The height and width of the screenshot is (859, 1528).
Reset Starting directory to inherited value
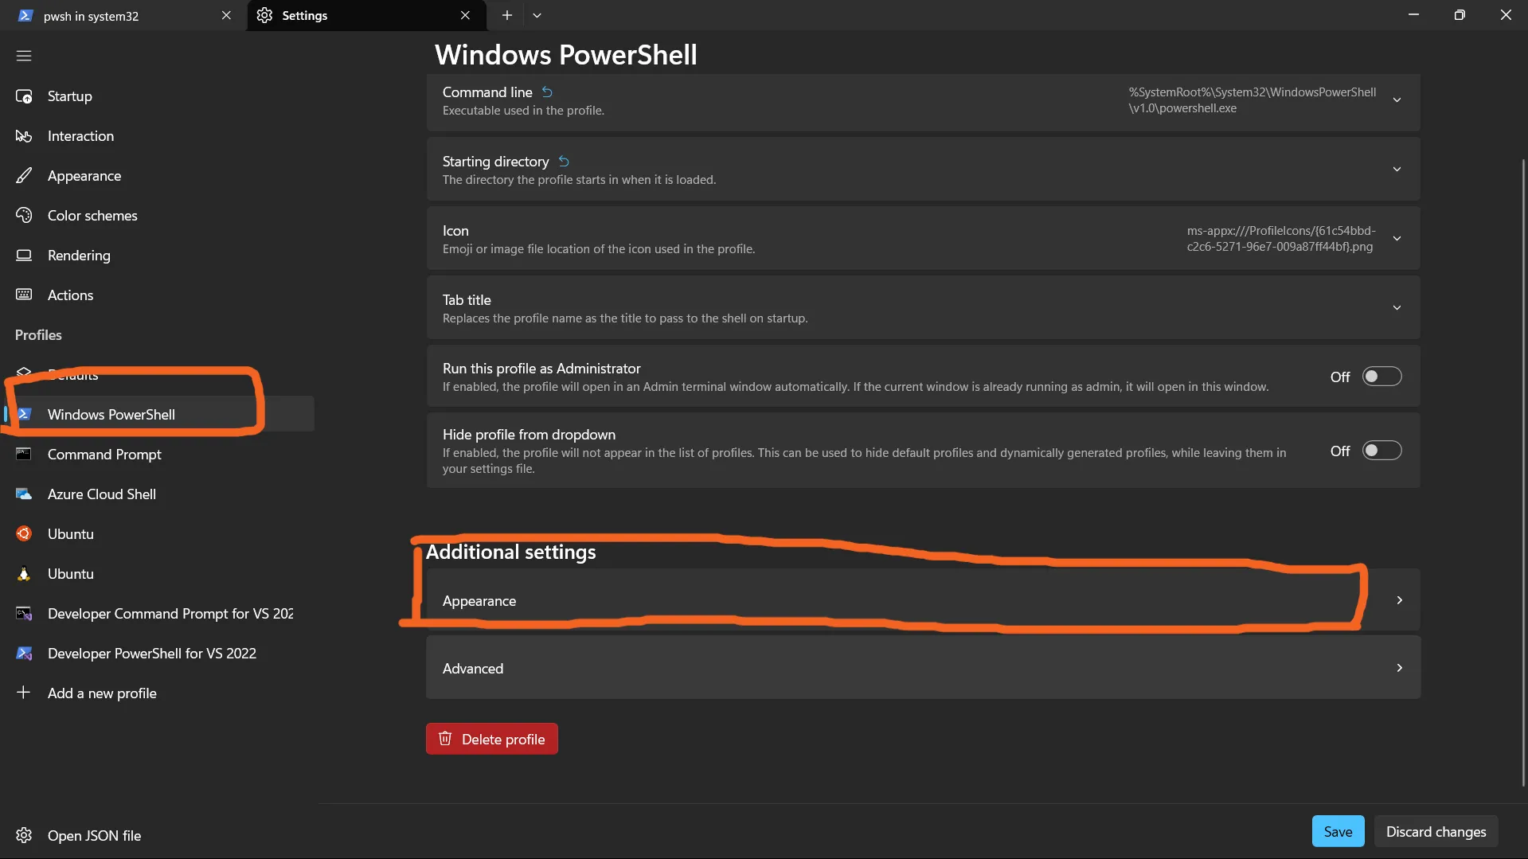point(564,162)
